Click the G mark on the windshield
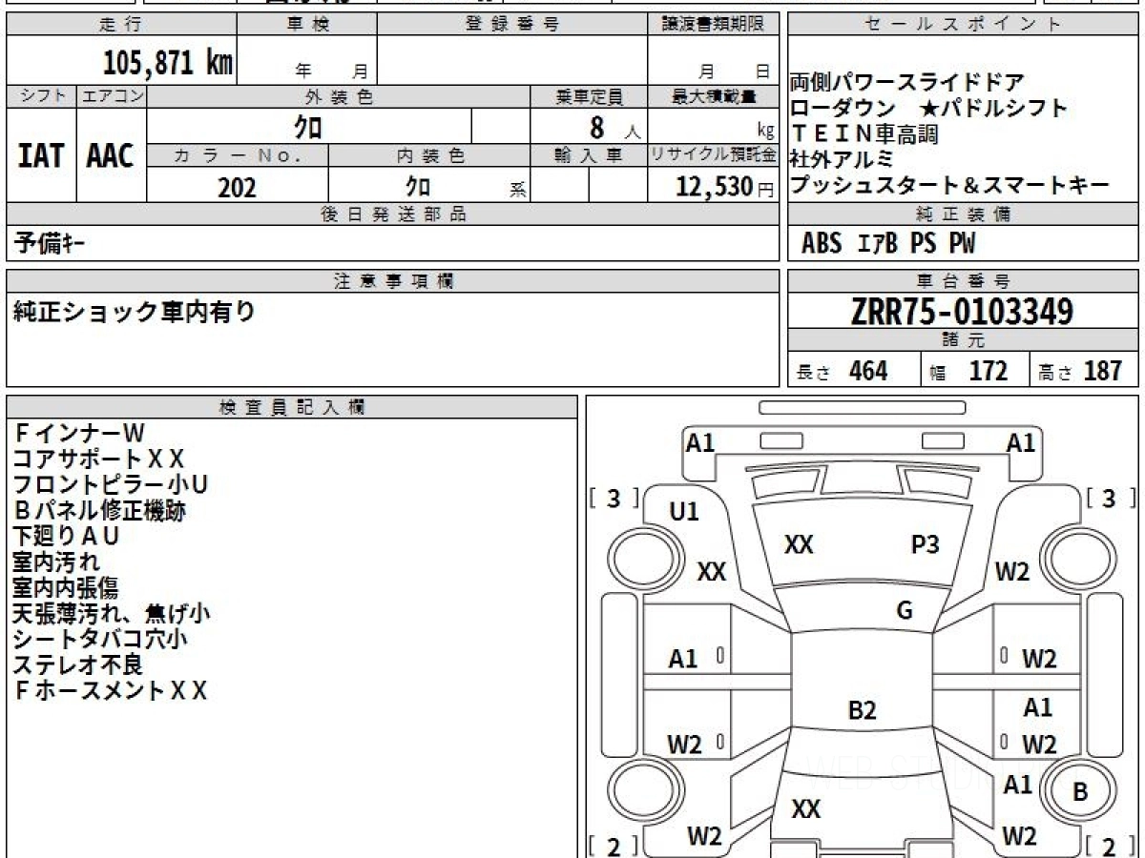 tap(905, 611)
